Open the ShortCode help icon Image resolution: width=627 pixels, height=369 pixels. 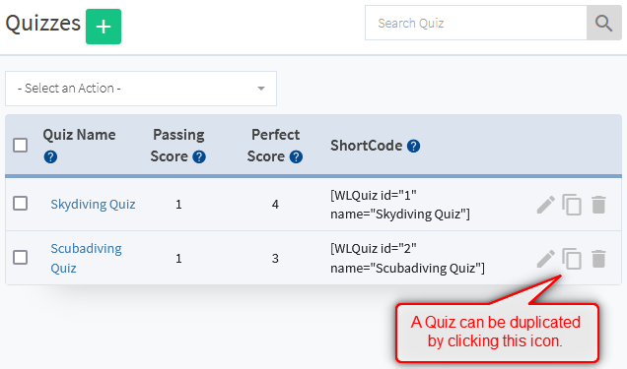tap(413, 146)
